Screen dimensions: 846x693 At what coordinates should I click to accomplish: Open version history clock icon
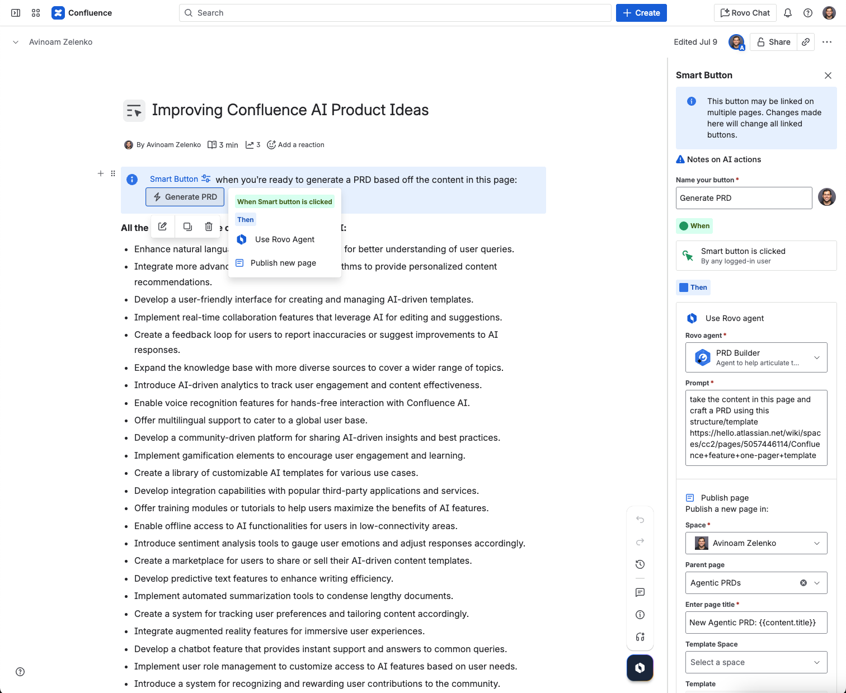point(640,564)
